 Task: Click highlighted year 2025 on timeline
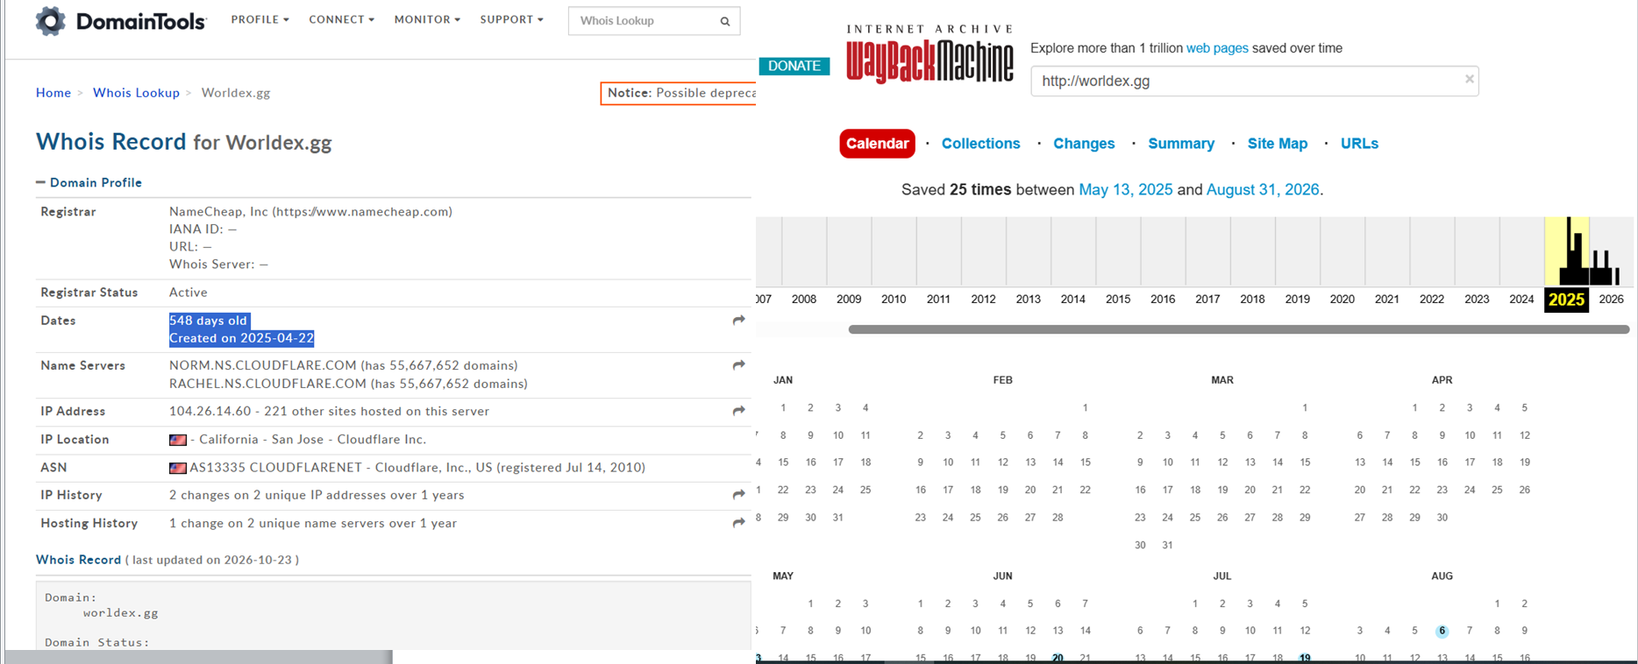point(1566,300)
